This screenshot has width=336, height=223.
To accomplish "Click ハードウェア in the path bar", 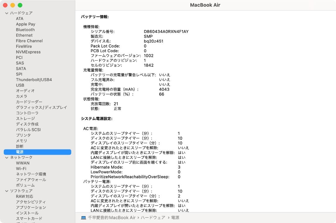I will click(153, 218).
